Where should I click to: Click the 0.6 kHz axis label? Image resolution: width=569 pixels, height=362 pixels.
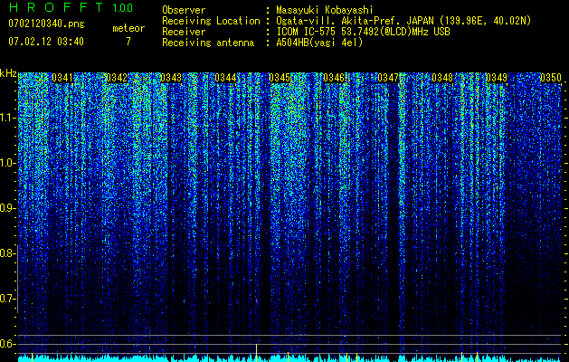(7, 344)
